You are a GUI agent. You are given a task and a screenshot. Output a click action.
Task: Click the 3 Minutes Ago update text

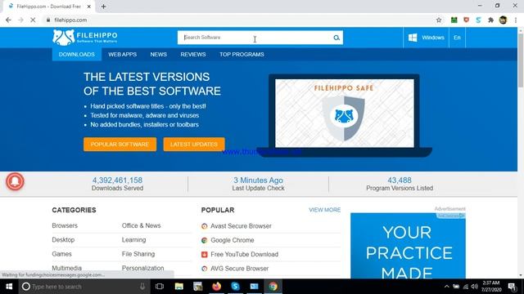coord(259,180)
